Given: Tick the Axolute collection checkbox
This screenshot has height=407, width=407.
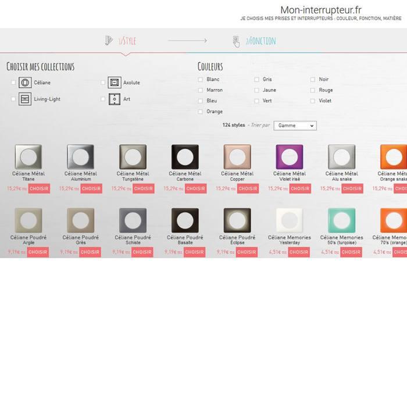Looking at the screenshot, I should tap(103, 83).
